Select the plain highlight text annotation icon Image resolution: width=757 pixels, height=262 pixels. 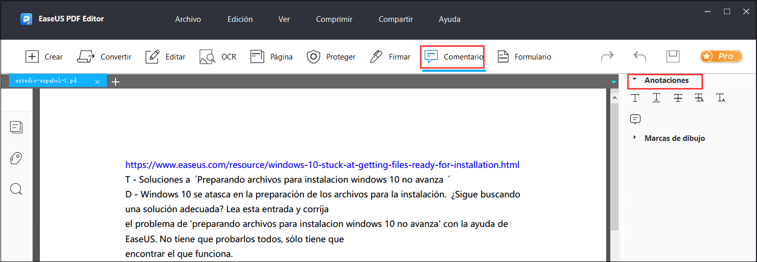pyautogui.click(x=635, y=98)
